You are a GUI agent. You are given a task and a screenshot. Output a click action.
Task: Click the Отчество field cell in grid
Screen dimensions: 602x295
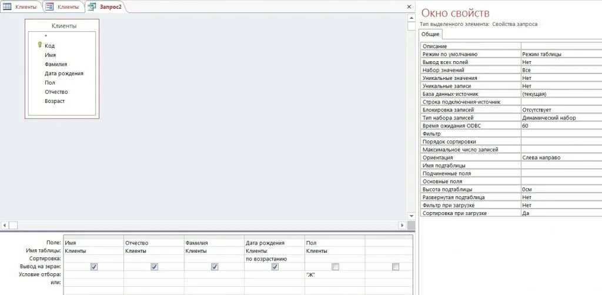154,243
